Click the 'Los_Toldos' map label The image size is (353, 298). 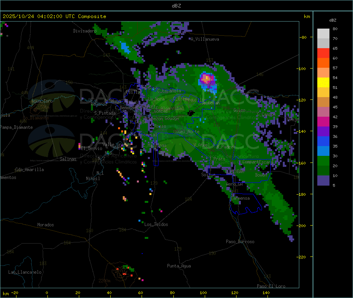pos(156,224)
